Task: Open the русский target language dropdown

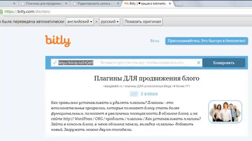Action: click(109, 22)
